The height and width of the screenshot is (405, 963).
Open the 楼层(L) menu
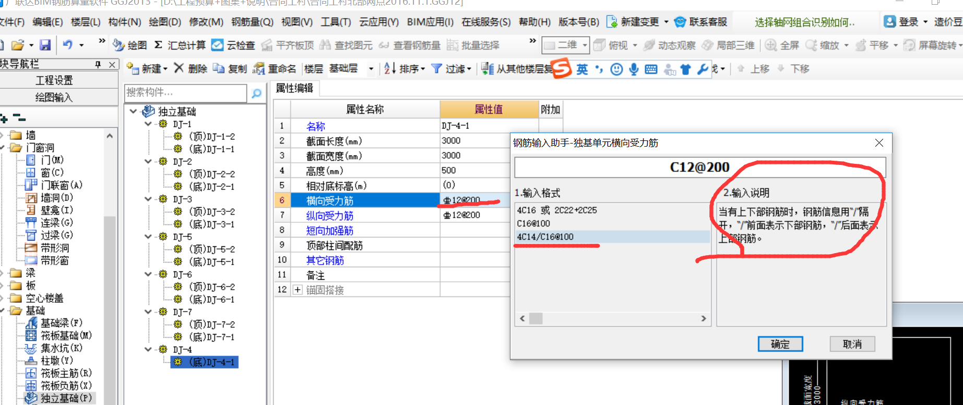pos(86,22)
